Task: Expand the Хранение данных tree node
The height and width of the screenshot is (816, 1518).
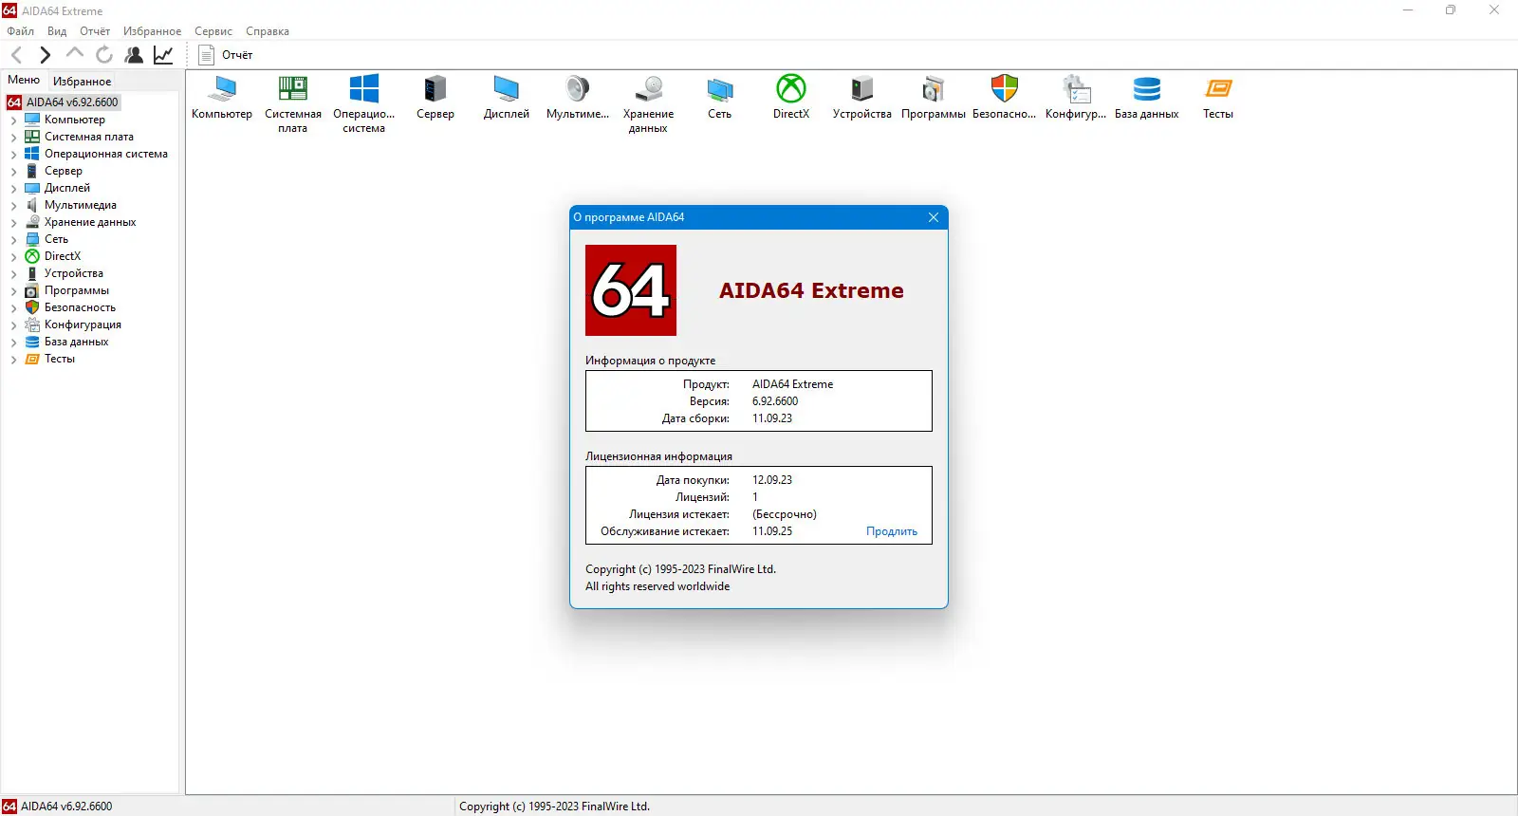Action: 13,223
